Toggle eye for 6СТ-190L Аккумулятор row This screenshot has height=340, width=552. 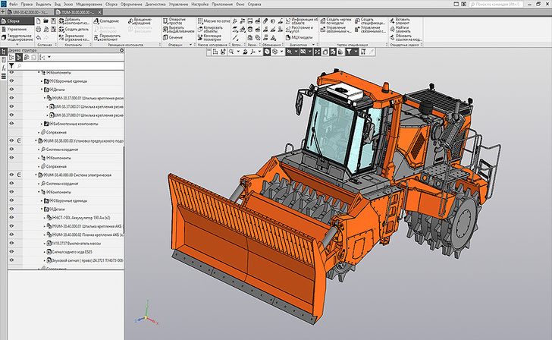tap(11, 218)
